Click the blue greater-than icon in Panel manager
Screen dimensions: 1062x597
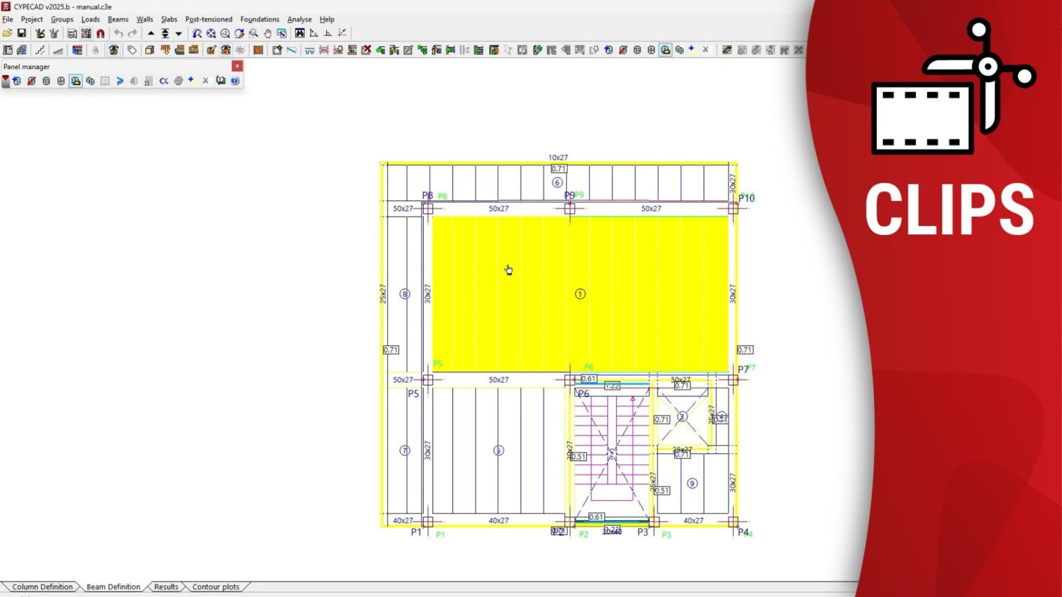click(x=120, y=81)
